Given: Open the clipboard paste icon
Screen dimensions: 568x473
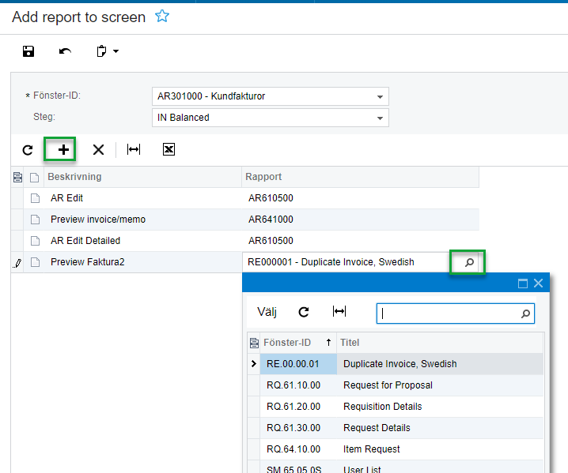Looking at the screenshot, I should 101,51.
